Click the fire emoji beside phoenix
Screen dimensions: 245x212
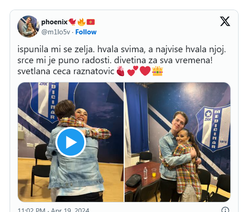82,22
